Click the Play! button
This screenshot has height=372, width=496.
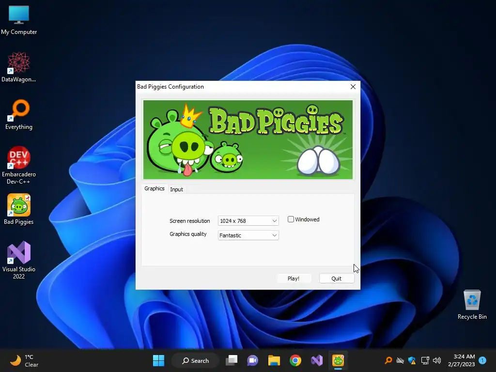(294, 279)
